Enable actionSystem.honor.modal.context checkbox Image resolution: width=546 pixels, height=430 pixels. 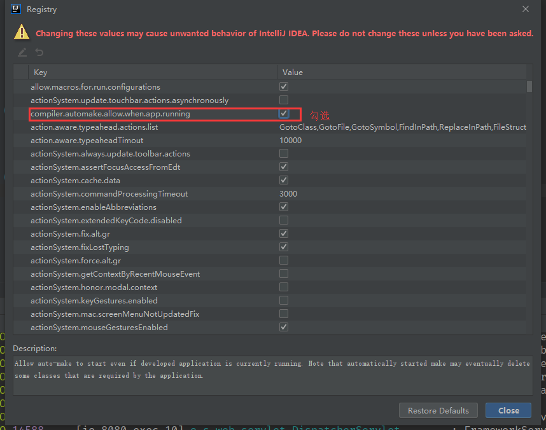tap(284, 287)
